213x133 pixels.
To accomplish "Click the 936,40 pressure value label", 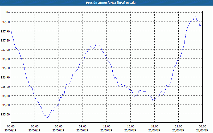I will point(5,77).
